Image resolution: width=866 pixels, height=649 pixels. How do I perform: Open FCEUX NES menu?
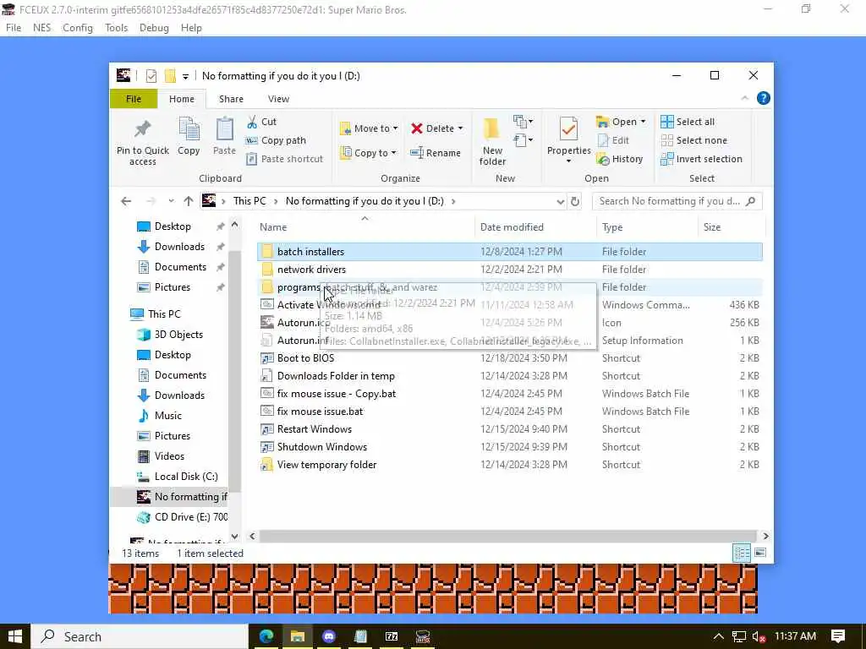[42, 28]
